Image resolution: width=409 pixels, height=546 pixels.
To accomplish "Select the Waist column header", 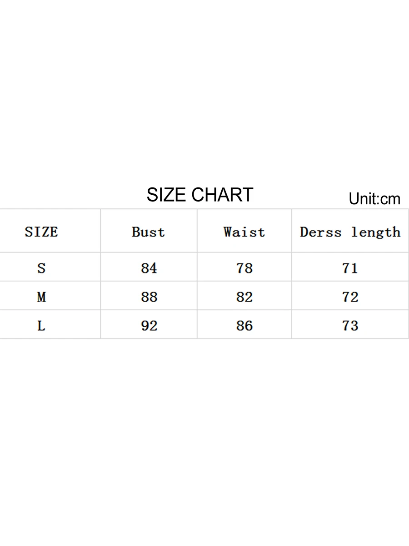I will 244,232.
